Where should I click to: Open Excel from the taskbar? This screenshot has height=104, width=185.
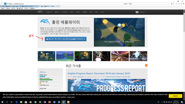[40, 102]
